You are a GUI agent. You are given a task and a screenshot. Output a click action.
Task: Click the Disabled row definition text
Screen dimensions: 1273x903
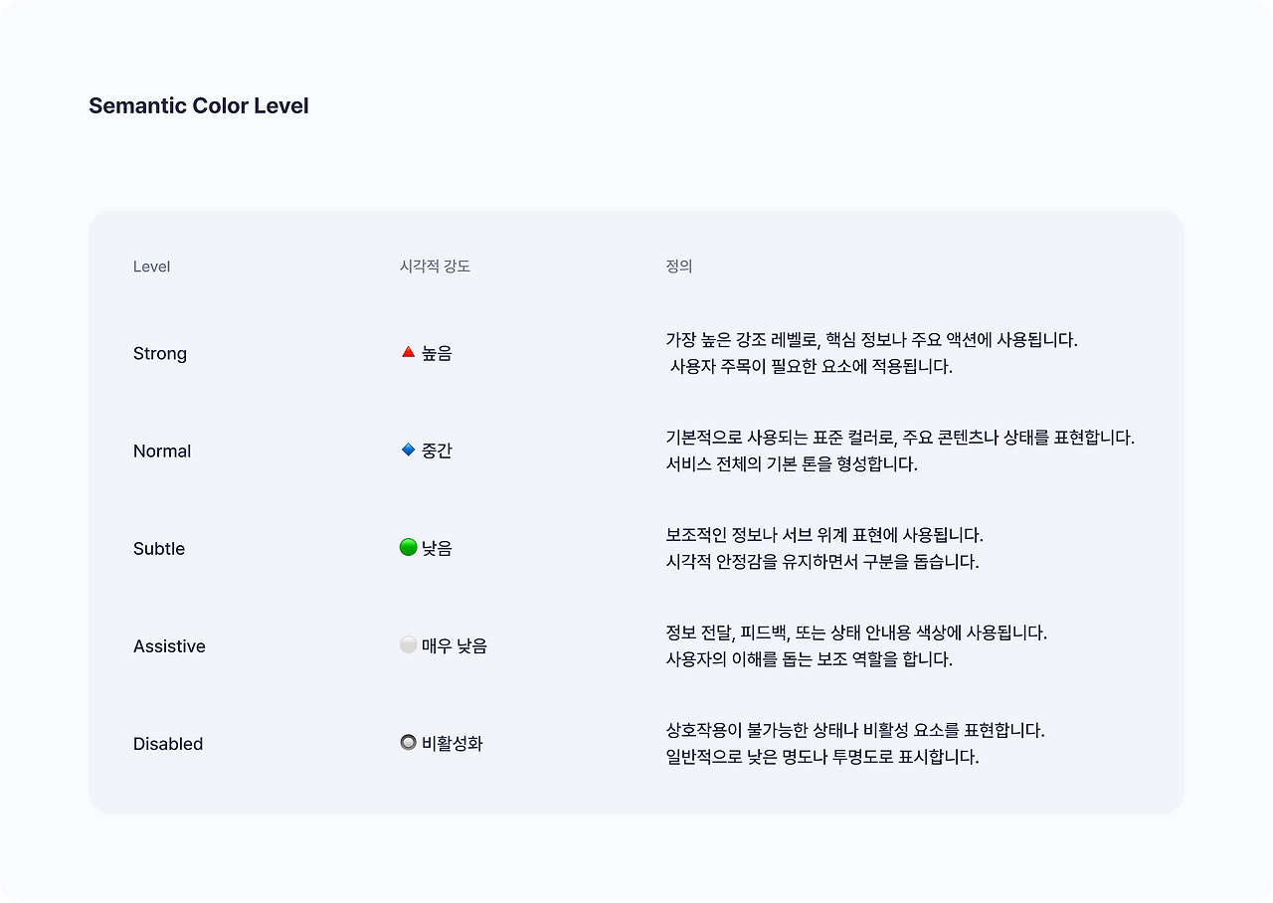tap(854, 743)
